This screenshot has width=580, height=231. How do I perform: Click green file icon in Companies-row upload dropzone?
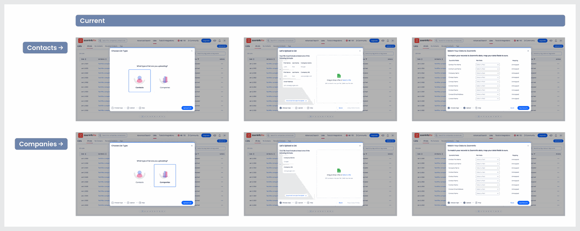tap(339, 171)
